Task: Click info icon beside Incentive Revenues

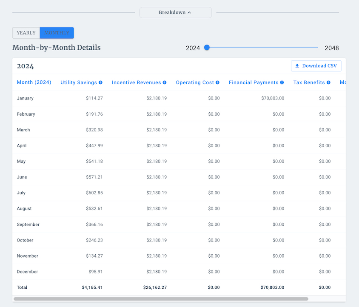Action: [x=165, y=82]
